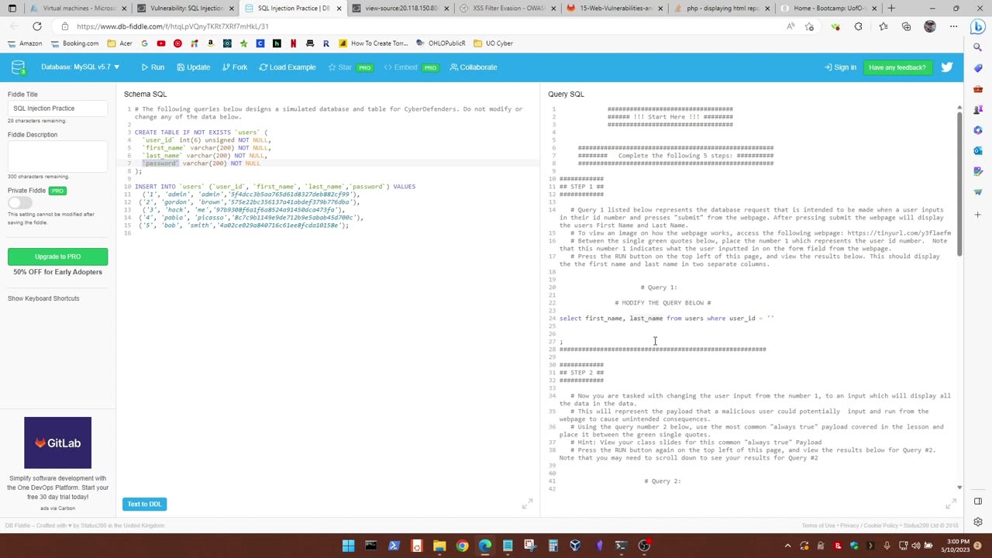Viewport: 992px width, 558px height.
Task: Open the Favorites list icon
Action: tap(883, 26)
